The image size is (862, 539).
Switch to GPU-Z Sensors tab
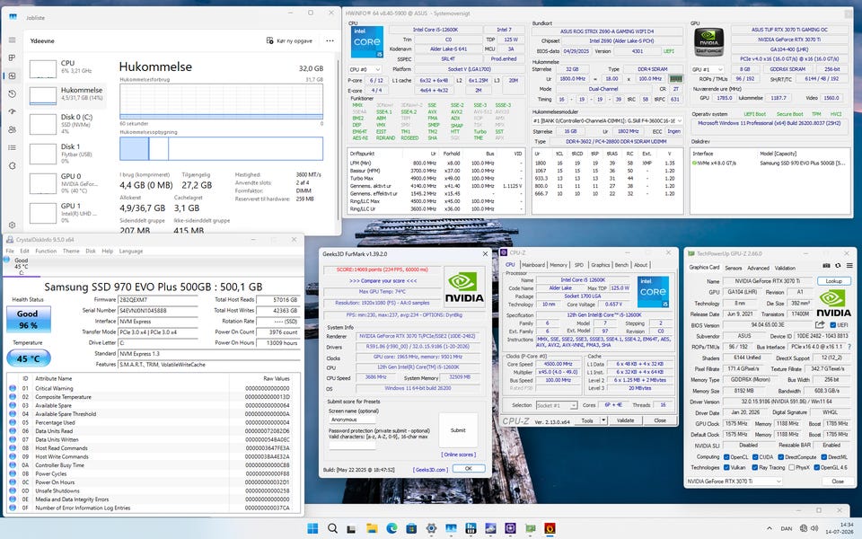pyautogui.click(x=734, y=268)
